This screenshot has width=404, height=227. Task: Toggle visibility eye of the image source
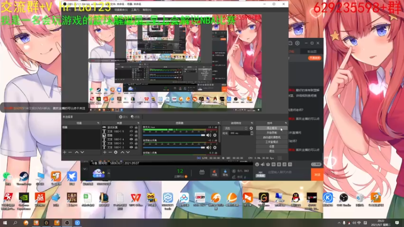point(131,135)
